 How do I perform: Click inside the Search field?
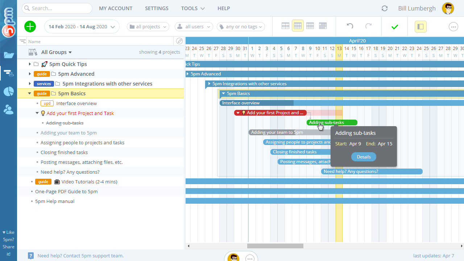[57, 8]
